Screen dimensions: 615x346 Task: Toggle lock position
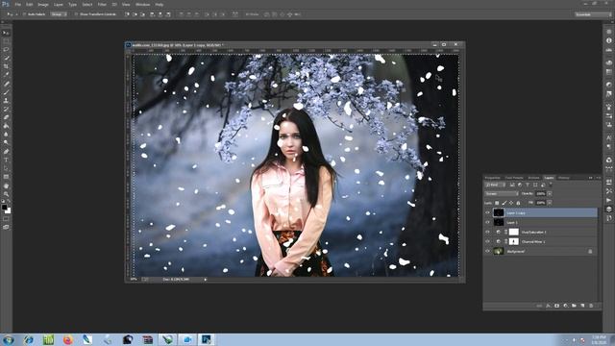511,203
